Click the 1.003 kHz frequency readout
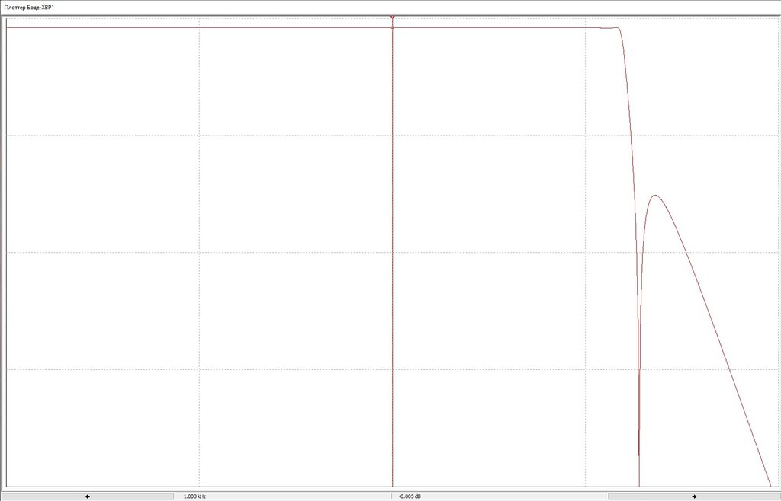781x501 pixels. [194, 496]
